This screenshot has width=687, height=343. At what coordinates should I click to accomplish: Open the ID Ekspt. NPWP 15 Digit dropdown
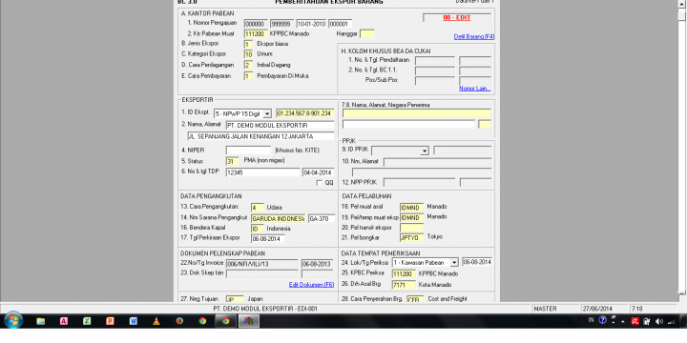pyautogui.click(x=267, y=113)
